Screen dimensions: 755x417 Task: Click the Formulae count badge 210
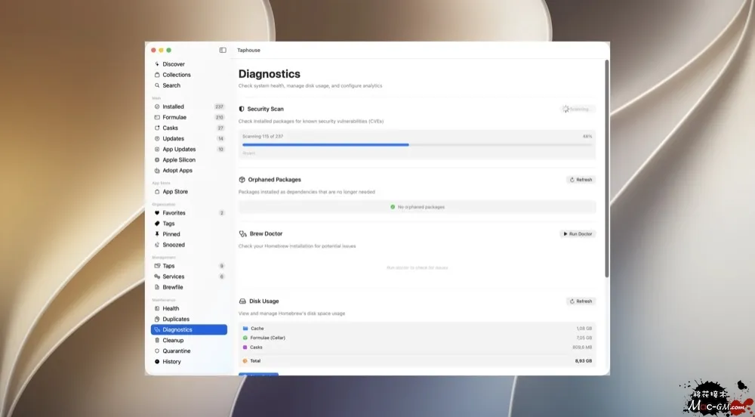pyautogui.click(x=220, y=117)
